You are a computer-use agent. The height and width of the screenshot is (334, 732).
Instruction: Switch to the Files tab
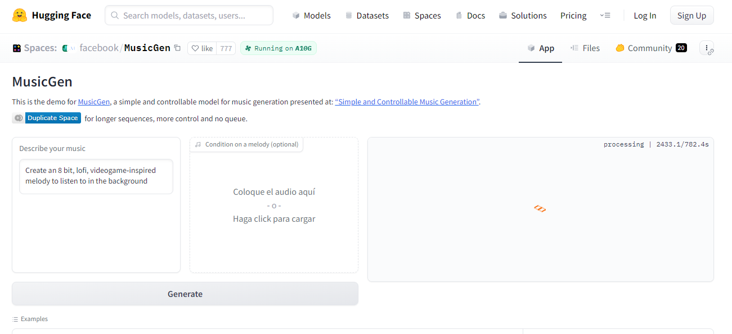585,48
